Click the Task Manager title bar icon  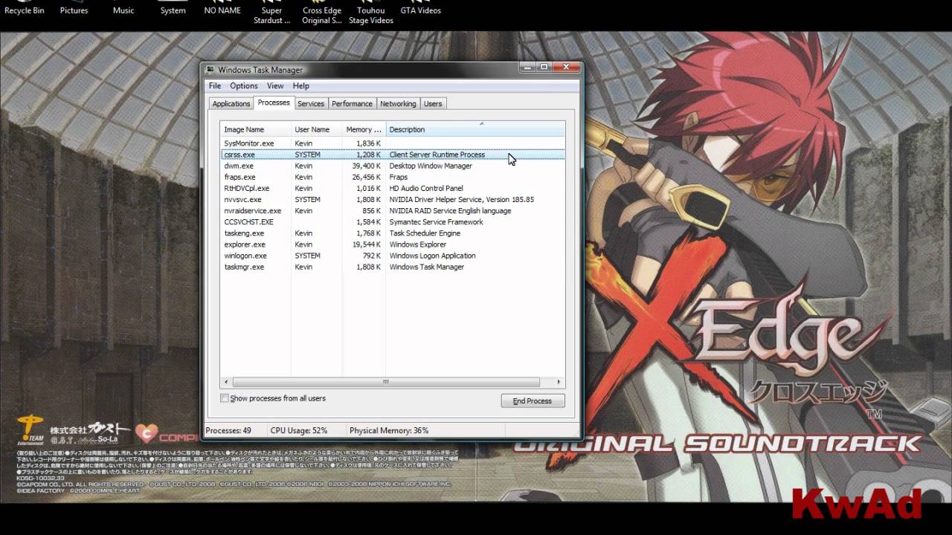pos(210,69)
